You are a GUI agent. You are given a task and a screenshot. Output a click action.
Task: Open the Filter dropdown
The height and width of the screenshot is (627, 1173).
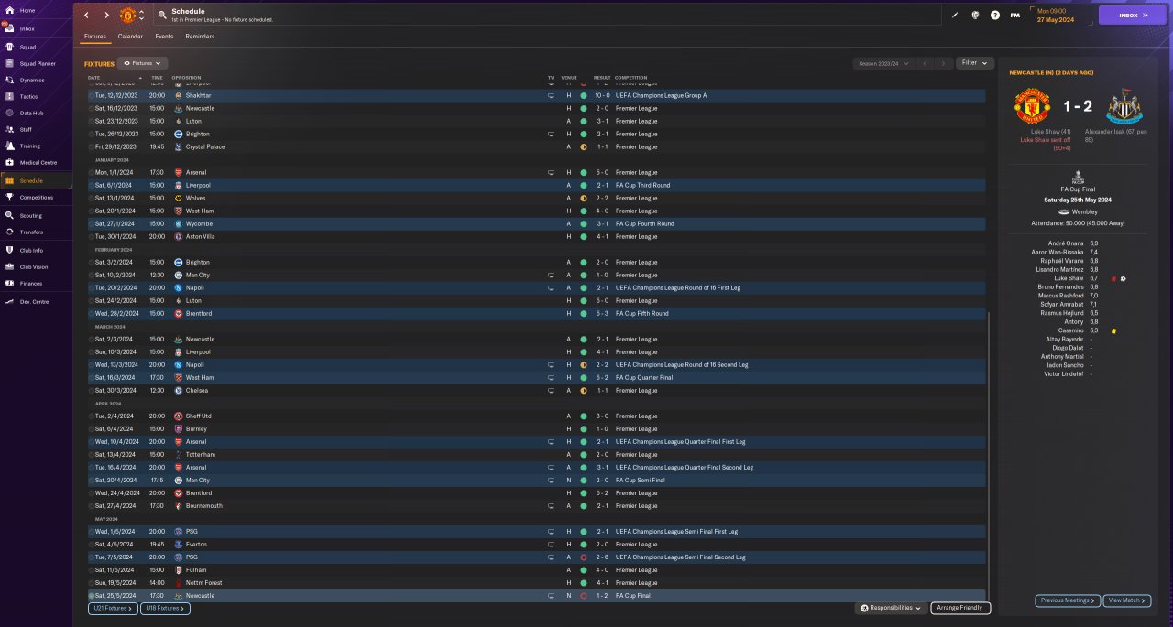click(x=975, y=63)
